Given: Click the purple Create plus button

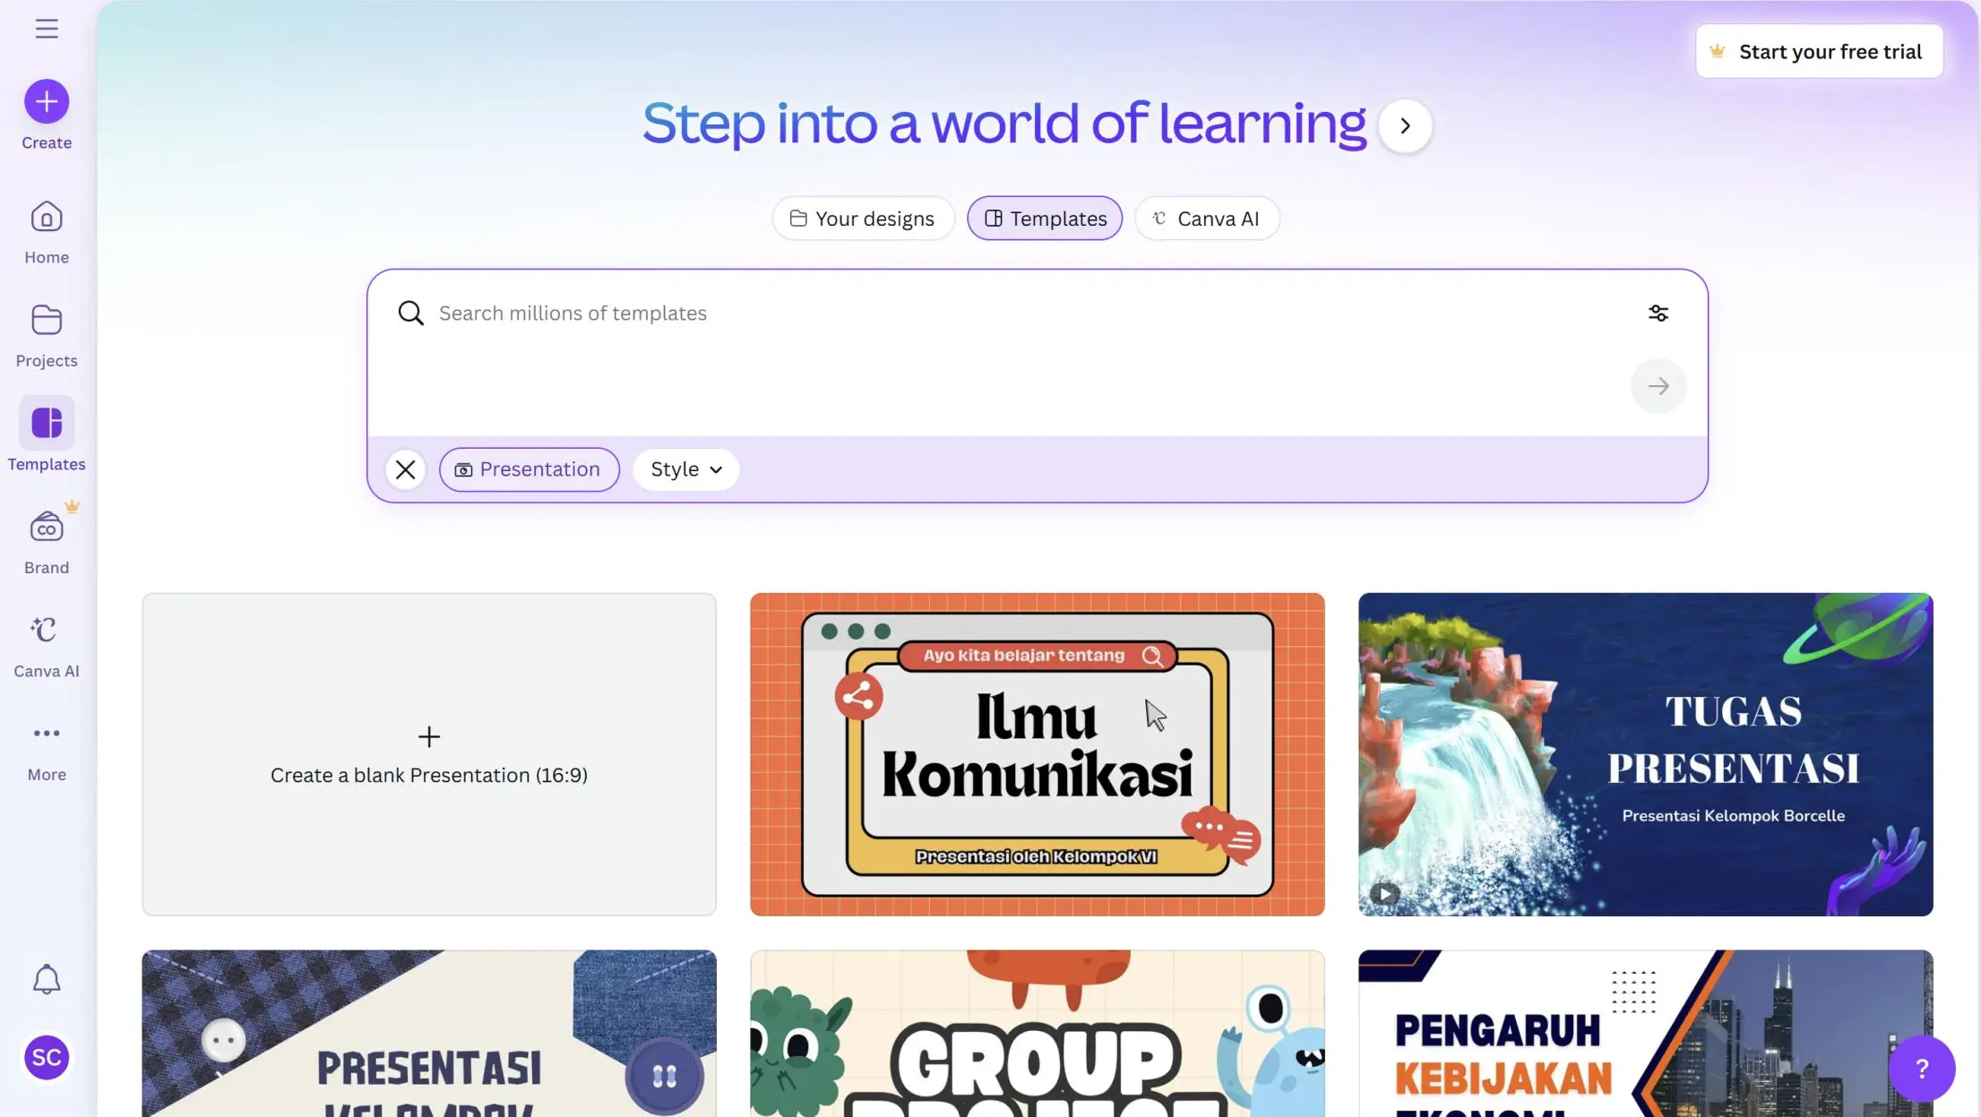Looking at the screenshot, I should coord(47,101).
